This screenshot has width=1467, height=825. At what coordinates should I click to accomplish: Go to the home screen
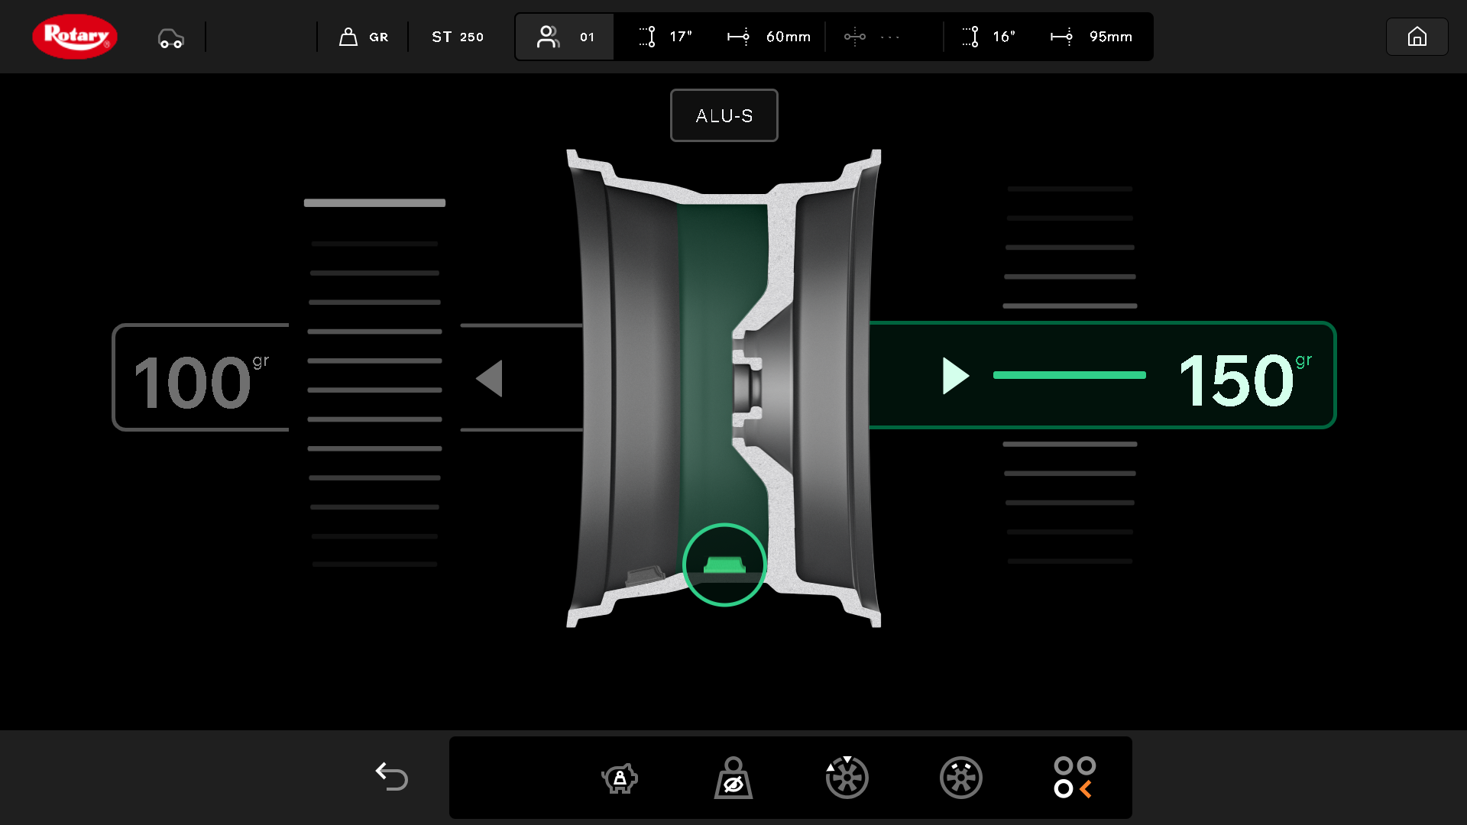click(1417, 37)
